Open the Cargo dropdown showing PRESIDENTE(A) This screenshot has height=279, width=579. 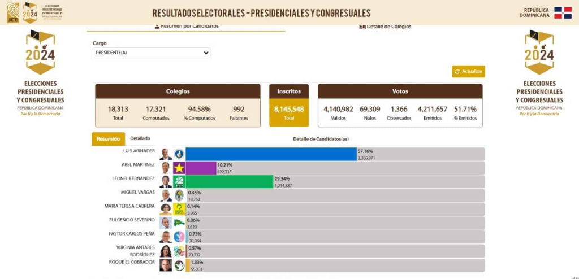pyautogui.click(x=152, y=53)
